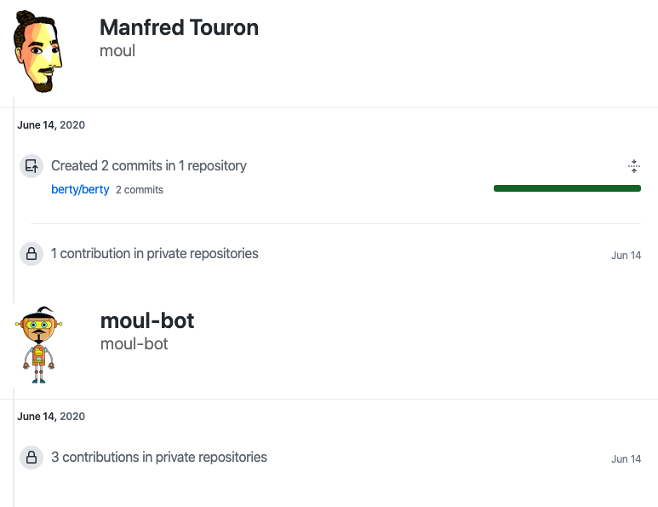Click Jun 14 beside 3 private contributions
658x507 pixels.
(626, 459)
